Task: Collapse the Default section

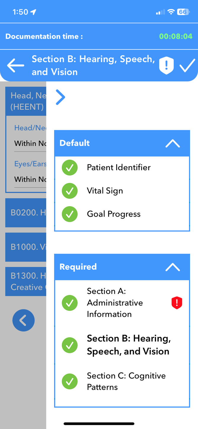Action: 173,143
